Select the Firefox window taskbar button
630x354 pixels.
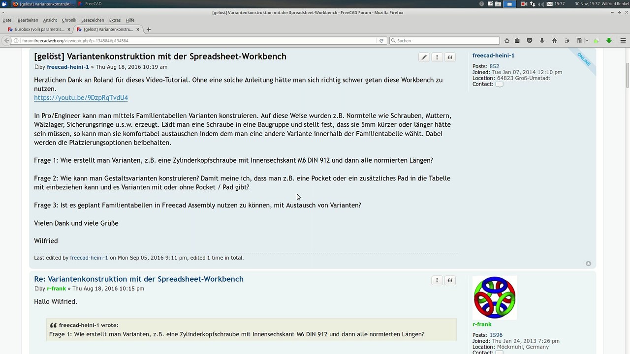coord(43,3)
